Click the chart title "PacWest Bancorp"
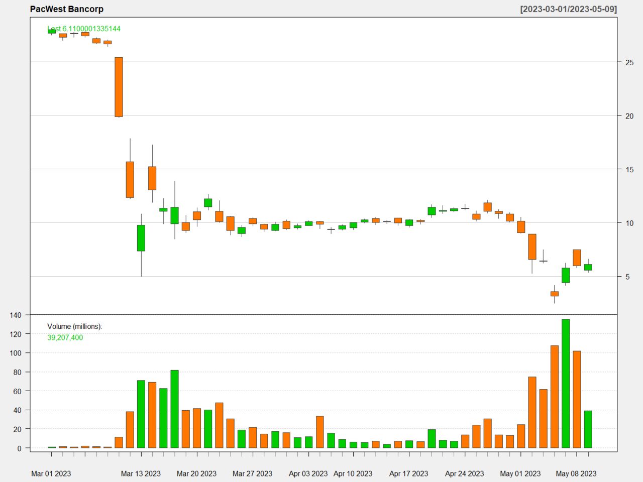This screenshot has height=482, width=643. click(67, 9)
